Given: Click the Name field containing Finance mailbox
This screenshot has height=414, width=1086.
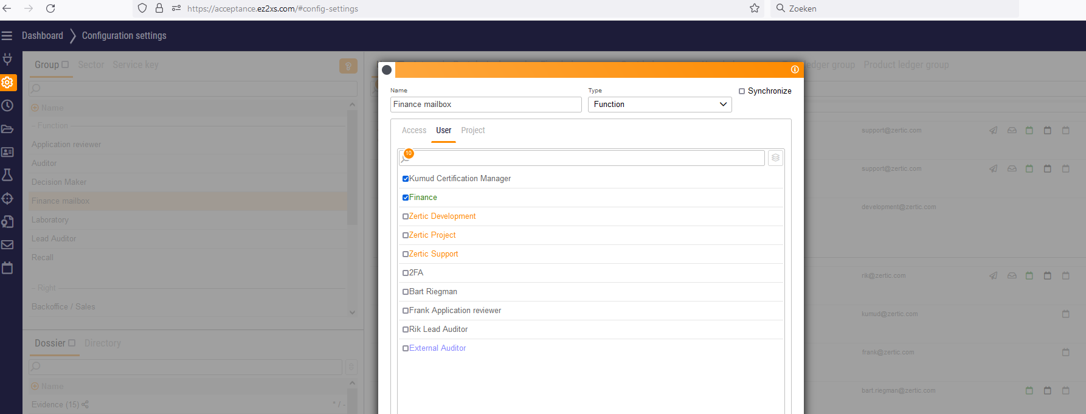Looking at the screenshot, I should [485, 105].
